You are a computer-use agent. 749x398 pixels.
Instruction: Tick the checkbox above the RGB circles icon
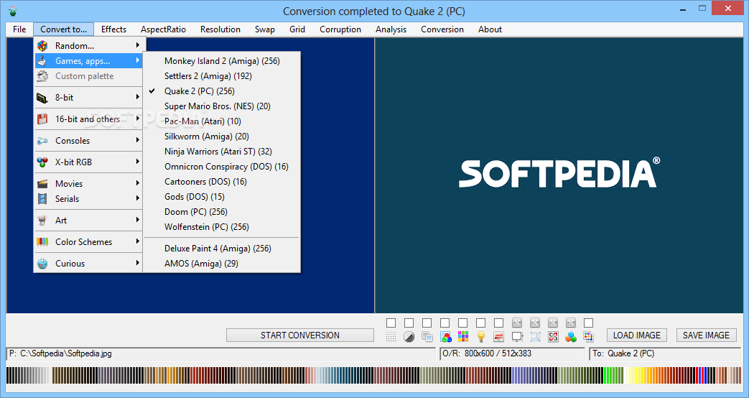pos(445,323)
